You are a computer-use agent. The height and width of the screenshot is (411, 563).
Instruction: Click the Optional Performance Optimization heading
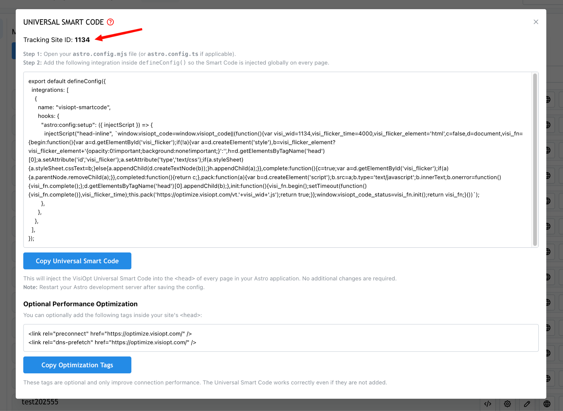pos(80,304)
